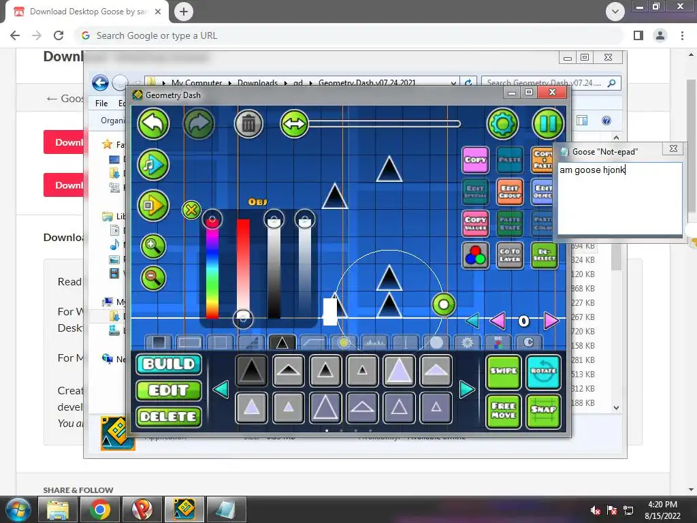Select the tiny black spike object
Image resolution: width=697 pixels, height=523 pixels.
[x=362, y=370]
